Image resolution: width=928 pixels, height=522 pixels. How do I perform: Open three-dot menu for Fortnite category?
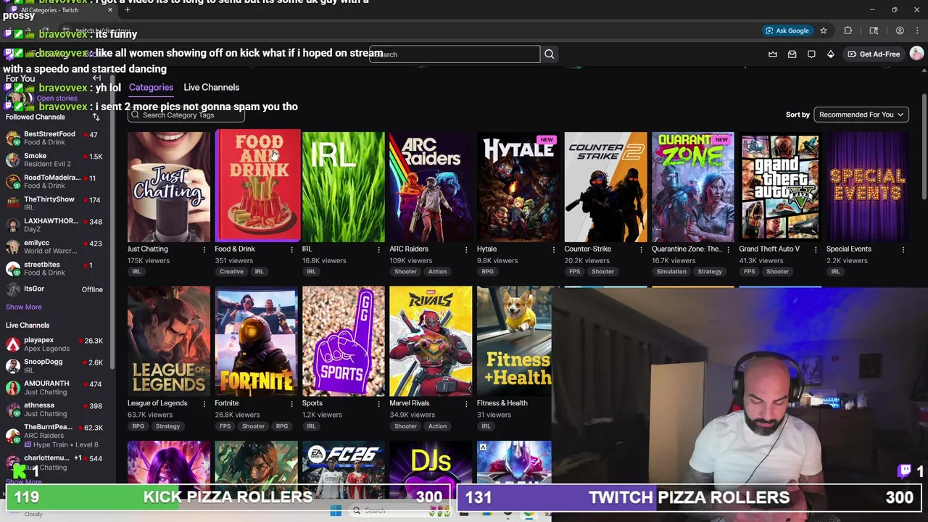pyautogui.click(x=291, y=404)
